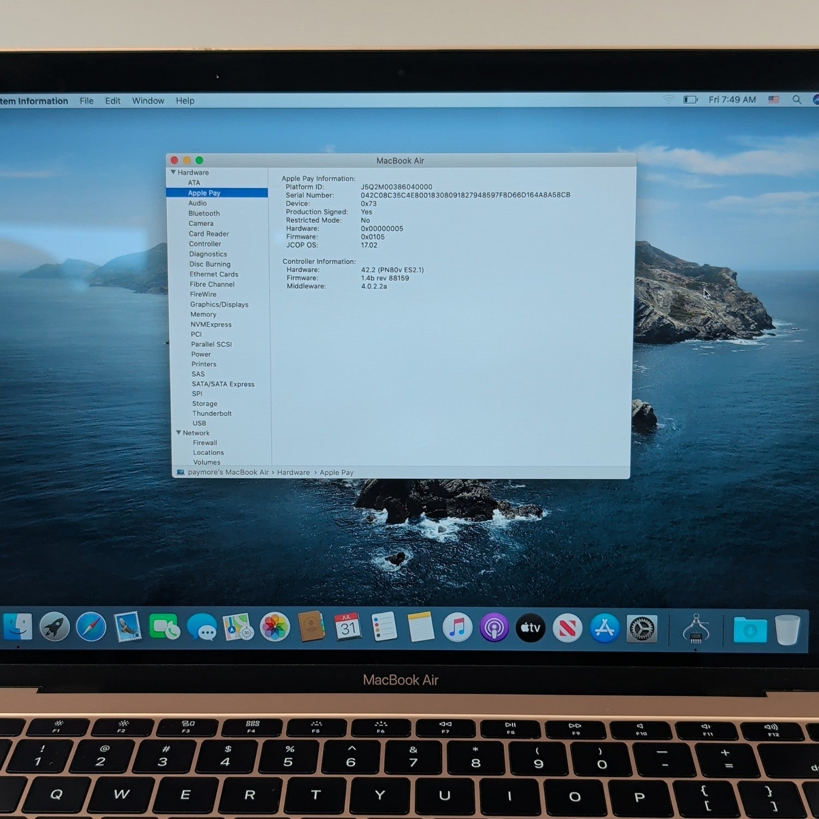Click the Spotlight search magnifier
This screenshot has height=819, width=819.
click(797, 100)
